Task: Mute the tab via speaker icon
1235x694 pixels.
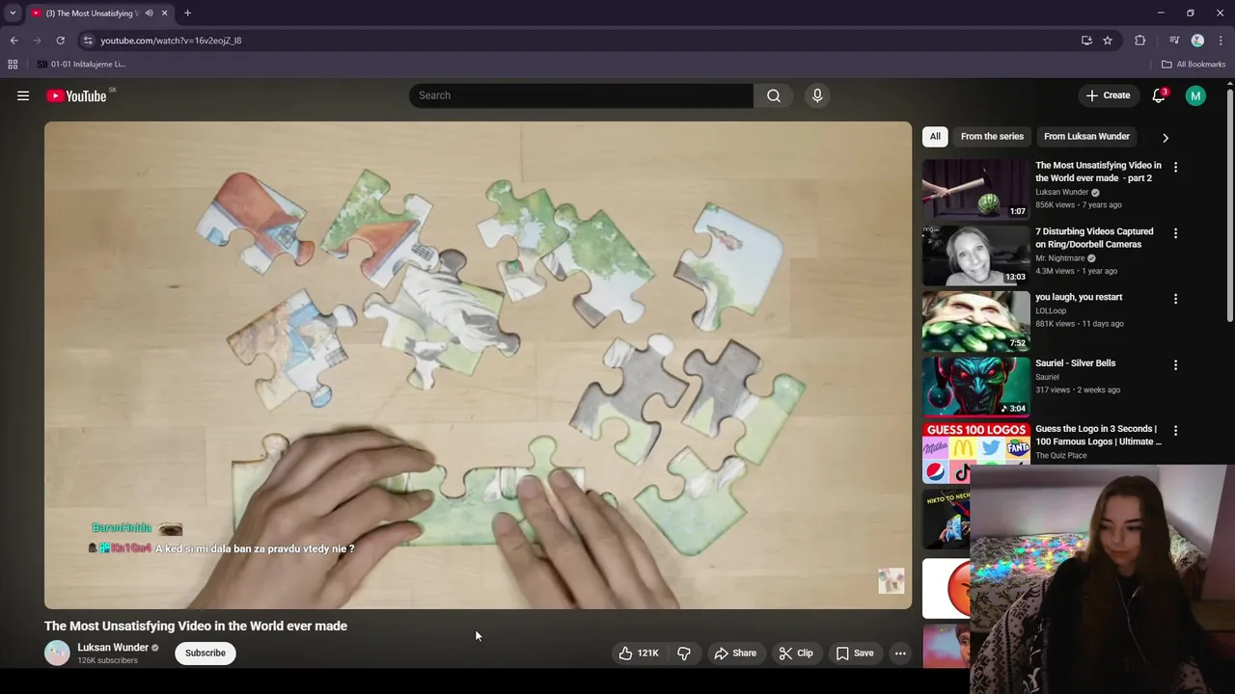Action: 149,13
